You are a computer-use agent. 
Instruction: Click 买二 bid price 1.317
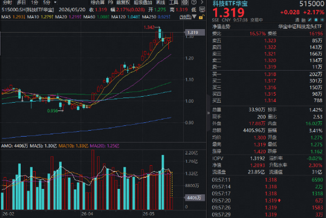pyautogui.click(x=270, y=81)
